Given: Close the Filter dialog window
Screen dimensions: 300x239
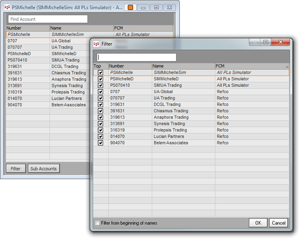Looking at the screenshot, I should point(282,42).
